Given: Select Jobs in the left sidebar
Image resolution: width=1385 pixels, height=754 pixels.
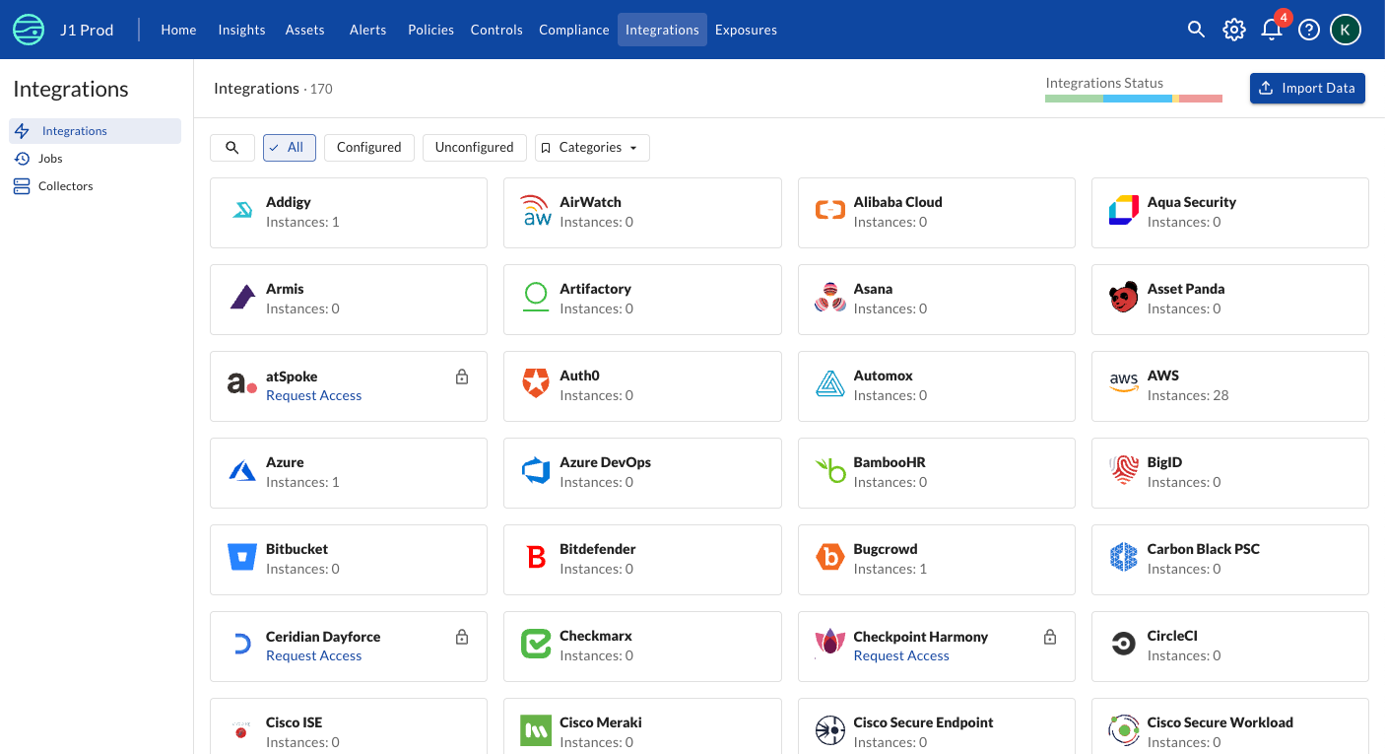Looking at the screenshot, I should coord(96,159).
